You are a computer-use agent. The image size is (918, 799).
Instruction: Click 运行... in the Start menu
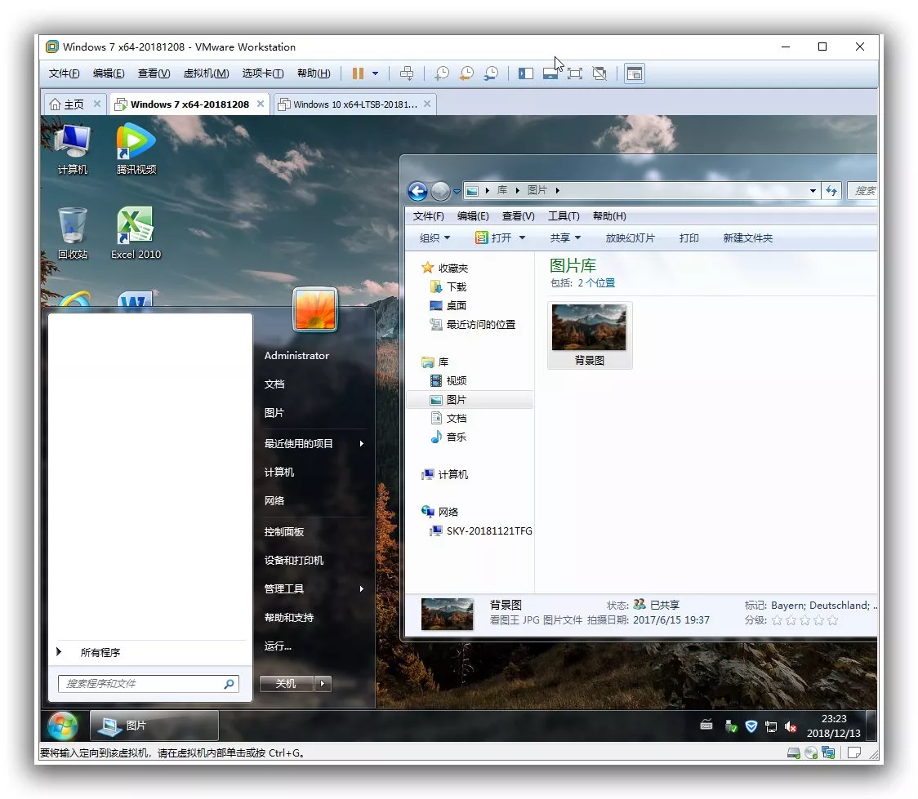(278, 646)
